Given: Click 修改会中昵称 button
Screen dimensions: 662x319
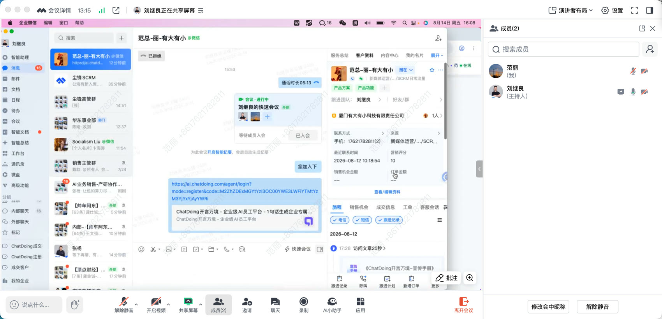Looking at the screenshot, I should [x=548, y=307].
